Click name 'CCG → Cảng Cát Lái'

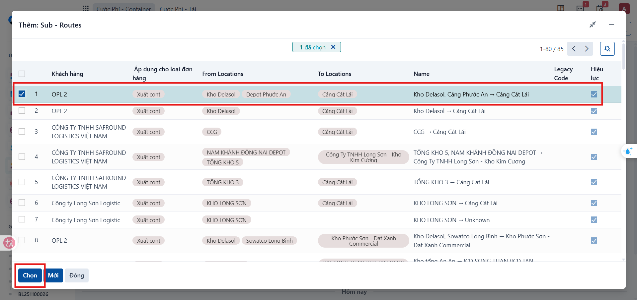[x=439, y=132]
